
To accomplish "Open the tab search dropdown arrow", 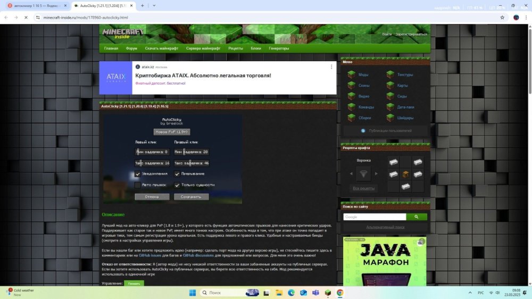I will [x=154, y=6].
